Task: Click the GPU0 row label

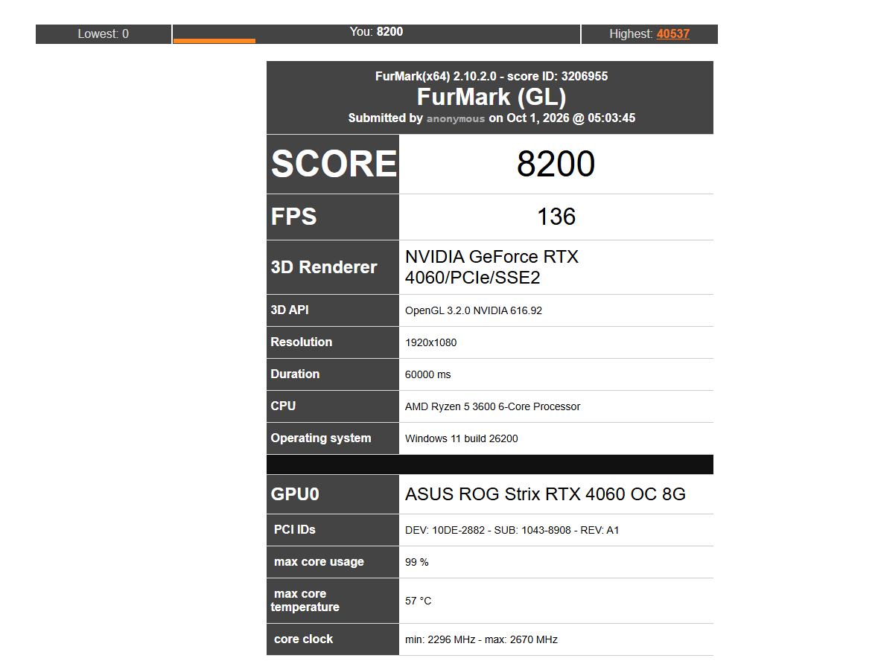Action: coord(295,494)
